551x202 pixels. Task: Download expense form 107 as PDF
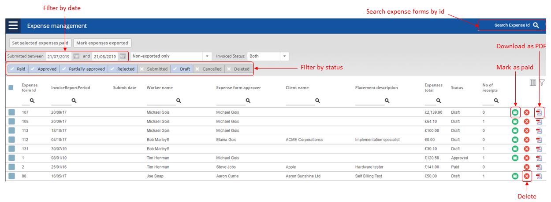coord(538,112)
